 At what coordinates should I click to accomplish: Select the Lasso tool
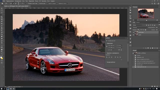[x=2, y=13]
